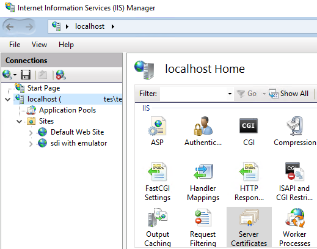The height and width of the screenshot is (249, 317).
Task: Open the Go button dropdown arrow
Action: coord(264,94)
